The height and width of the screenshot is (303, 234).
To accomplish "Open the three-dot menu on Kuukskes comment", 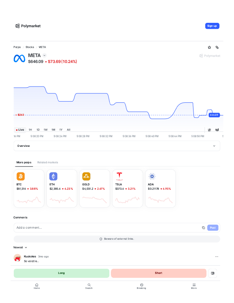I will 217,257.
